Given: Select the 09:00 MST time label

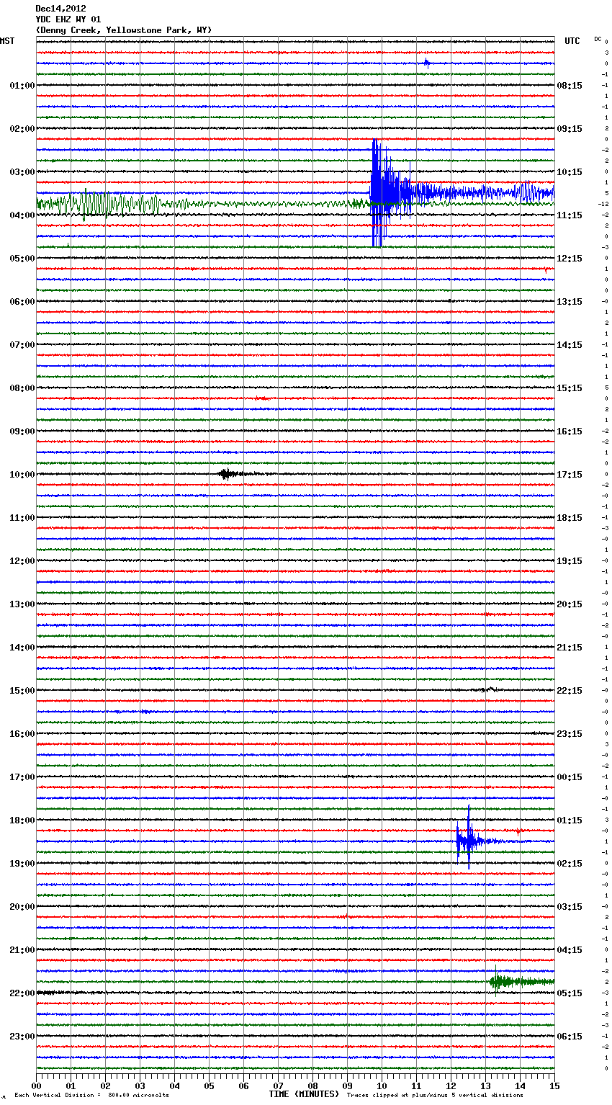Looking at the screenshot, I should [22, 431].
